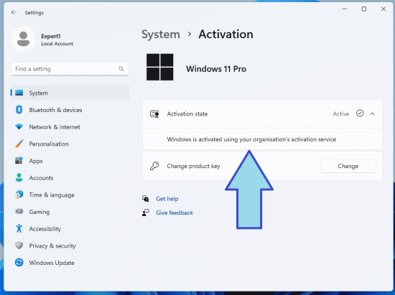Click the Find a setting field

[x=70, y=69]
